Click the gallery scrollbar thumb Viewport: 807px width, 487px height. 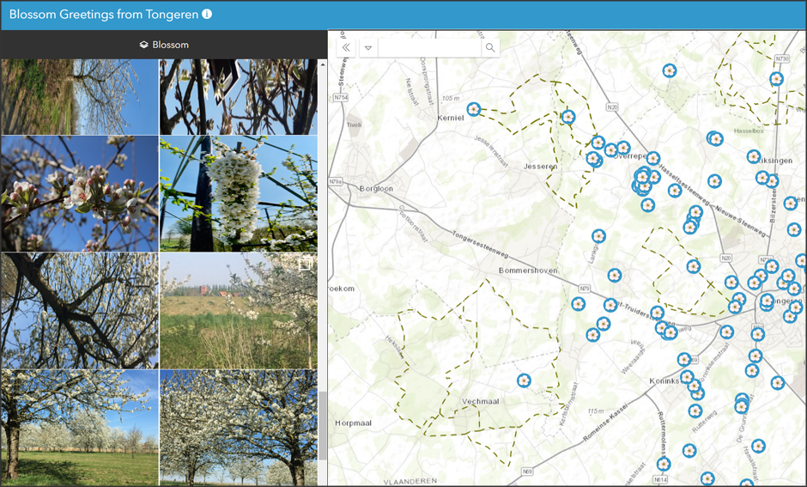point(323,425)
